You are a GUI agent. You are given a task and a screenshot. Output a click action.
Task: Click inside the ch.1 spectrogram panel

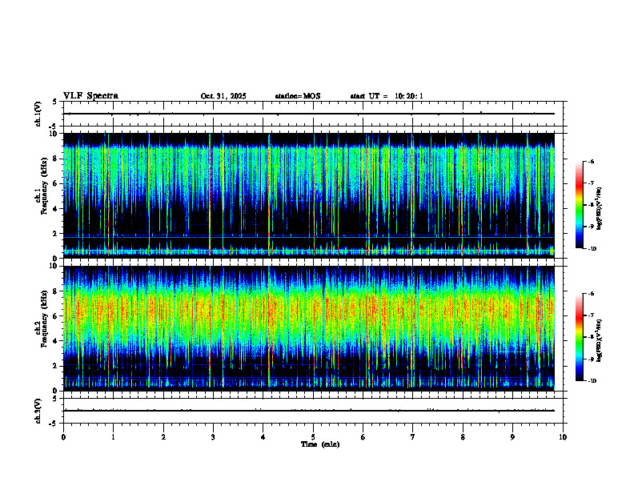click(x=309, y=195)
